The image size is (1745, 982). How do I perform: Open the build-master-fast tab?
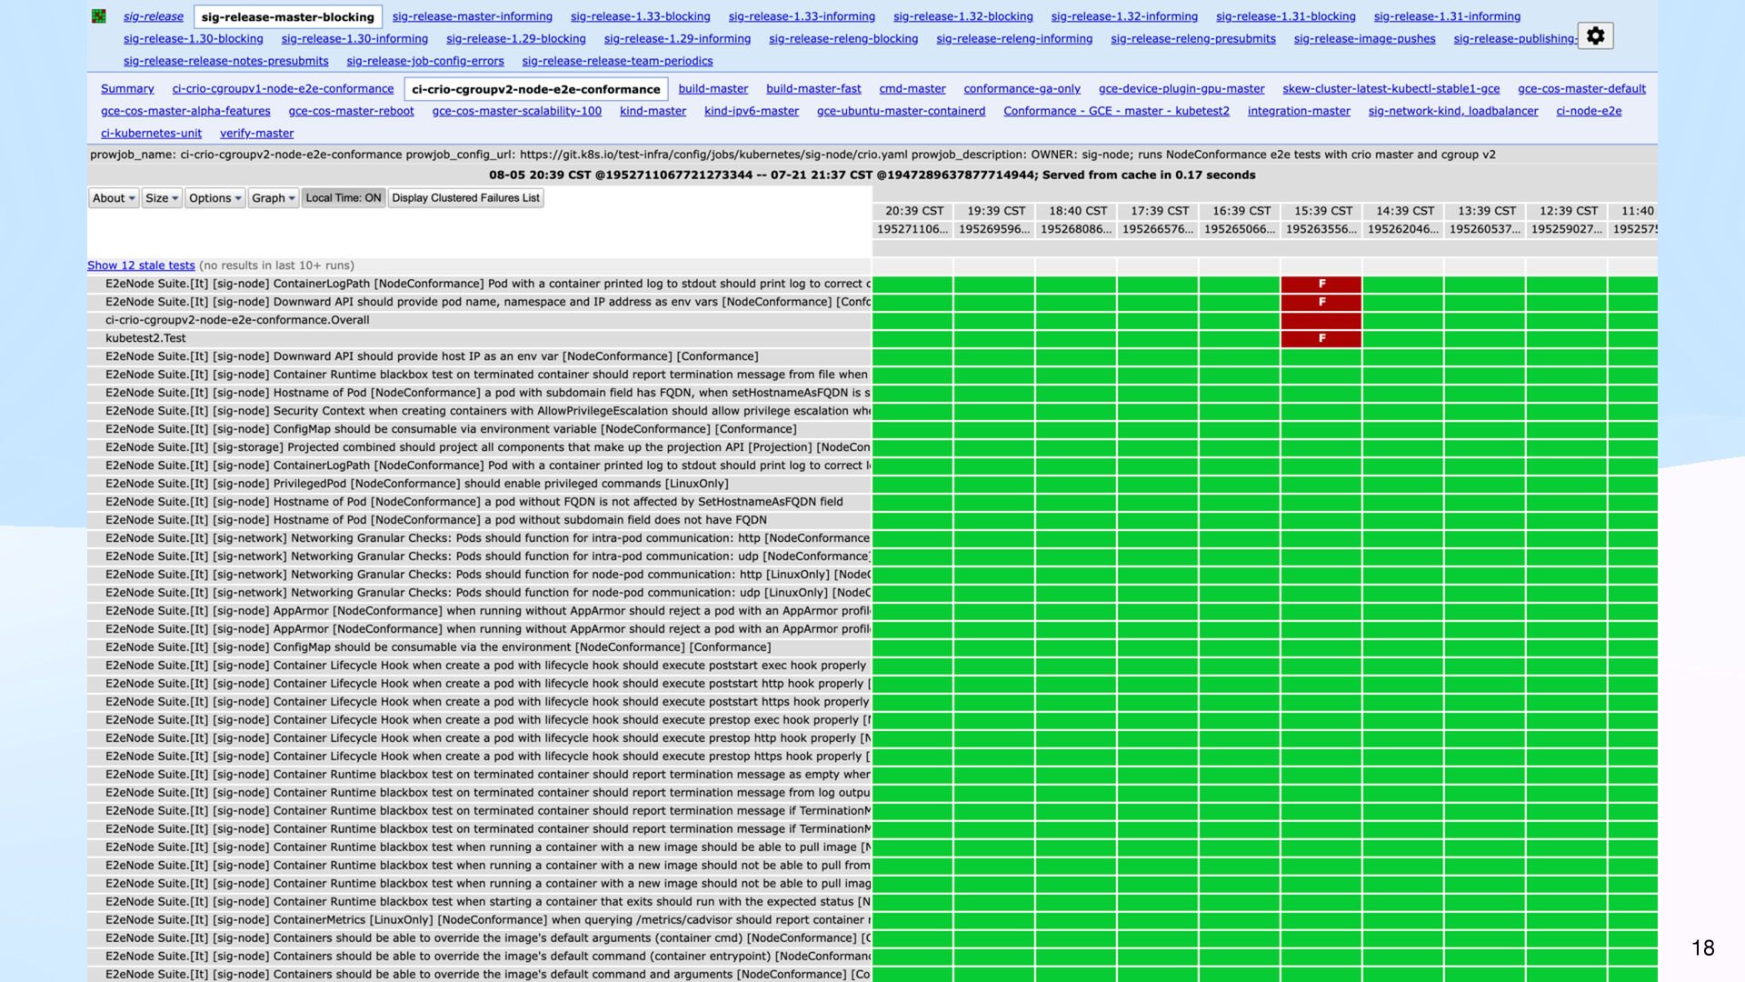813,89
